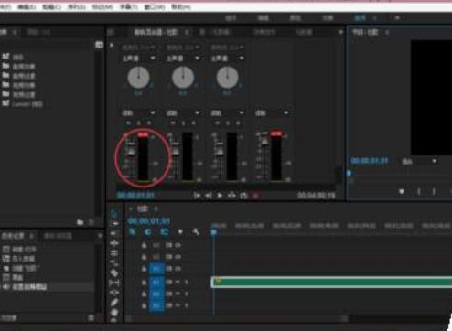Toggle A2 track targeting button
Image resolution: width=452 pixels, height=331 pixels.
[156, 294]
